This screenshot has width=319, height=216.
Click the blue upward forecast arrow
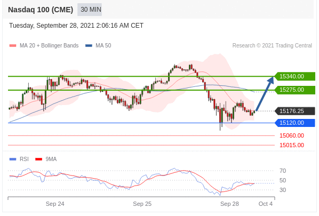click(265, 93)
